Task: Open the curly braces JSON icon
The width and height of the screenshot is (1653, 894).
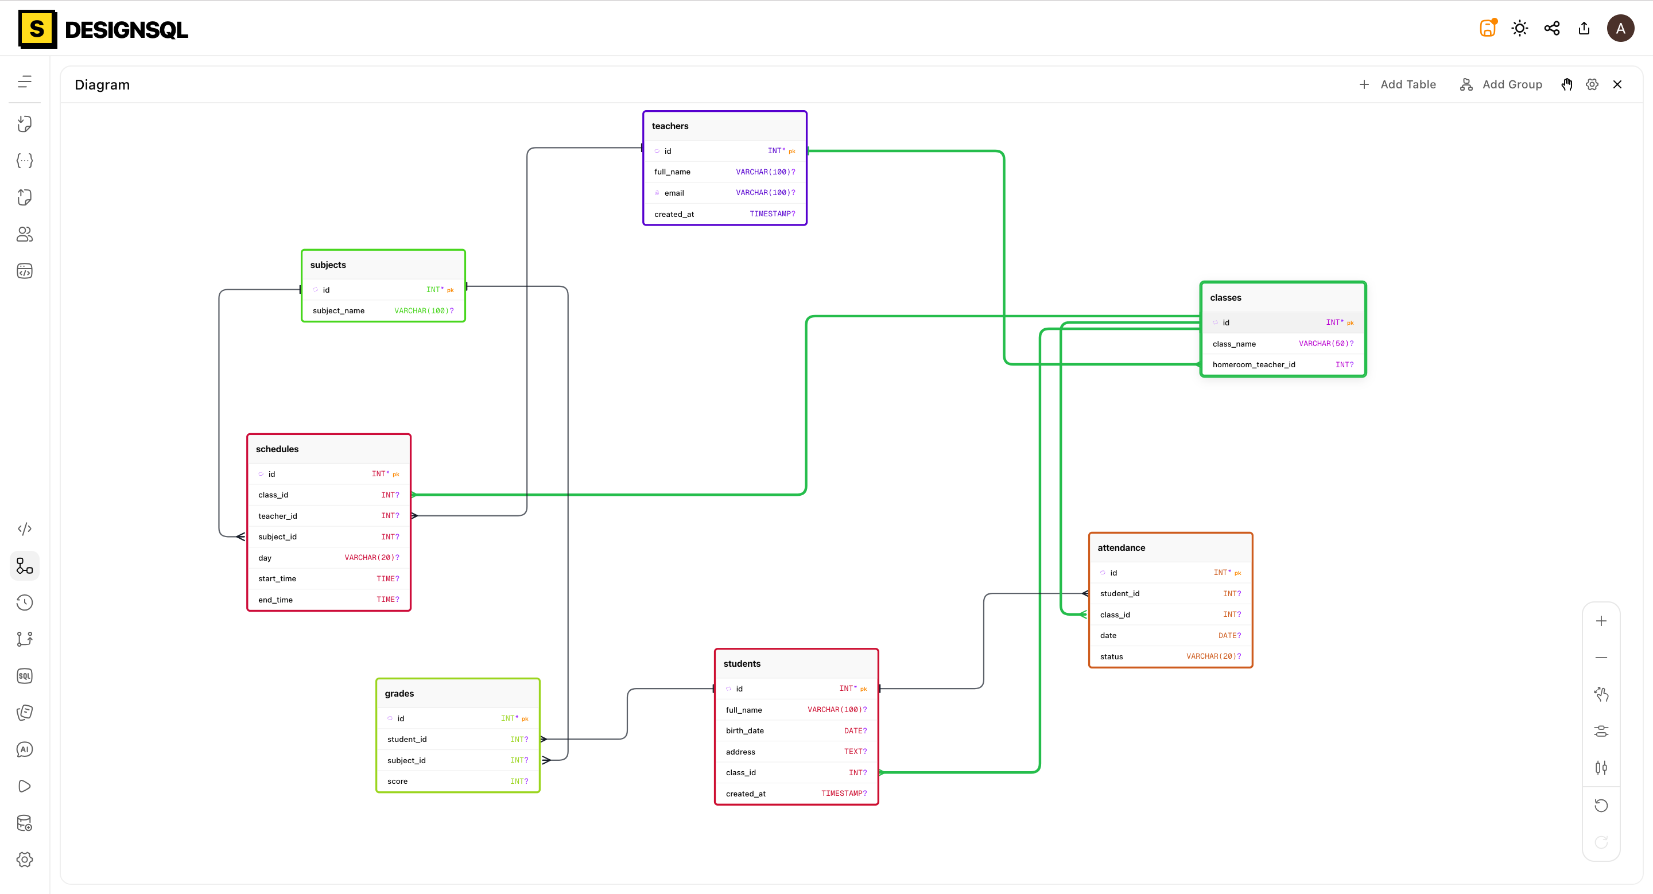Action: tap(24, 160)
